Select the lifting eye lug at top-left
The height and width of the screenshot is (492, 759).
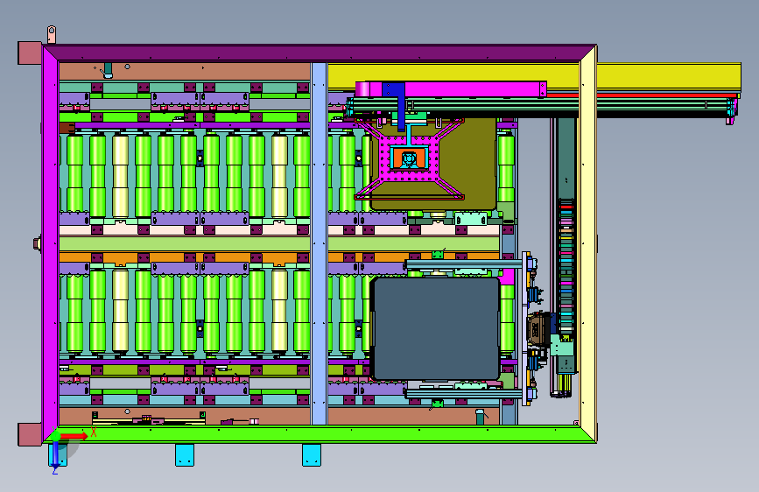pos(52,35)
